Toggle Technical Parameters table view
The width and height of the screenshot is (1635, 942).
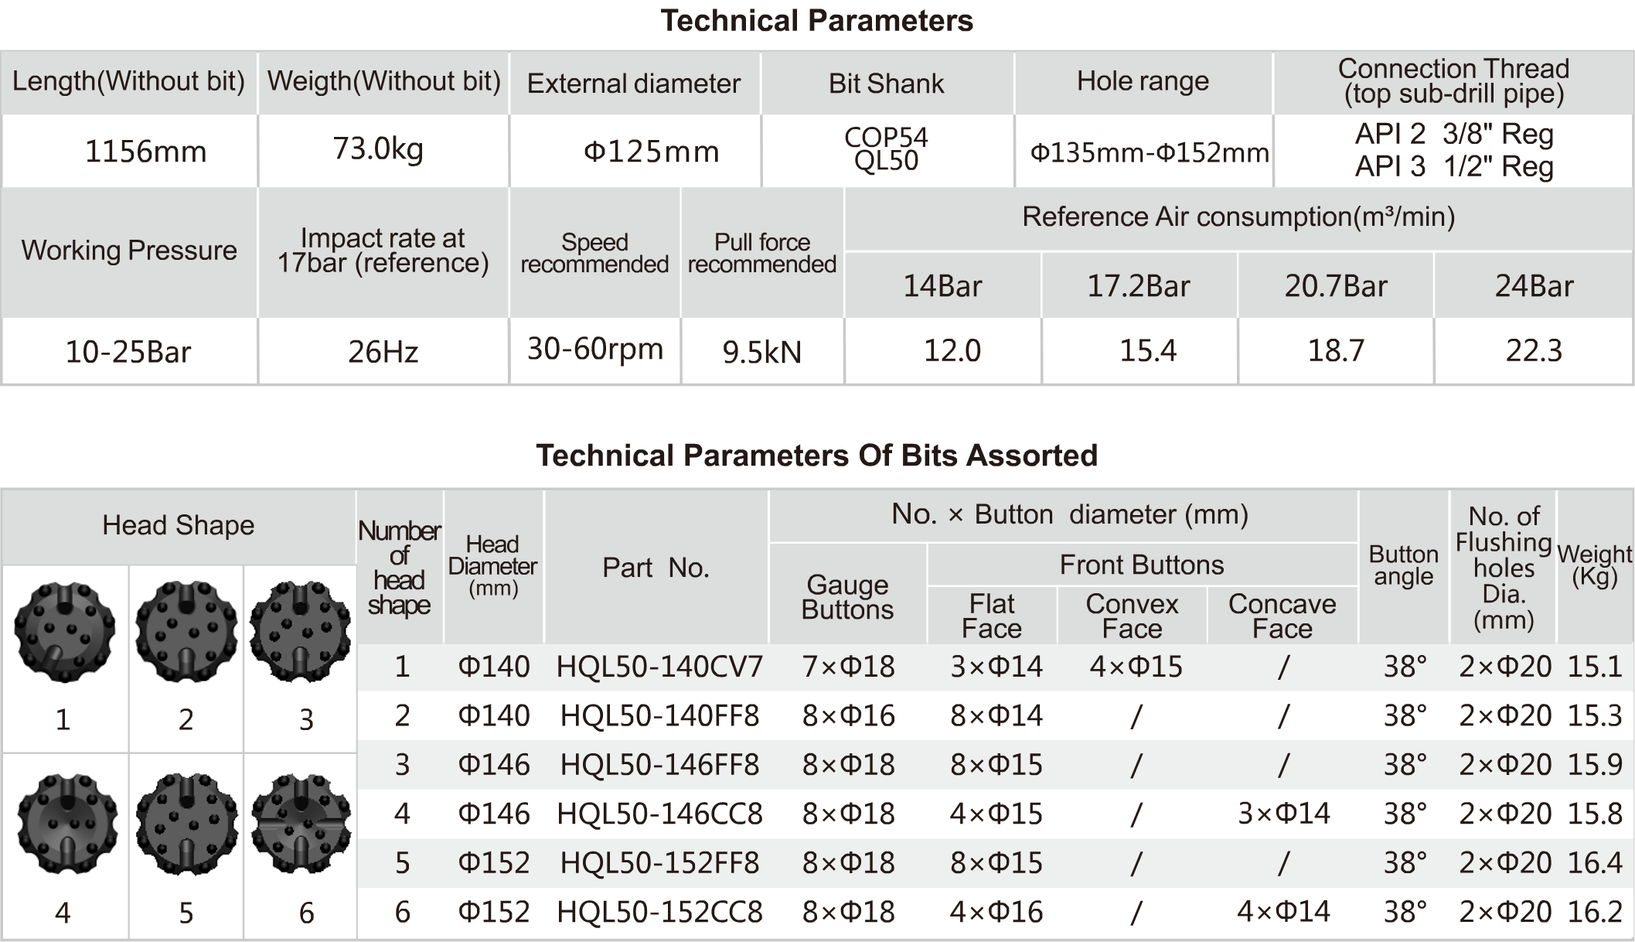(x=816, y=17)
